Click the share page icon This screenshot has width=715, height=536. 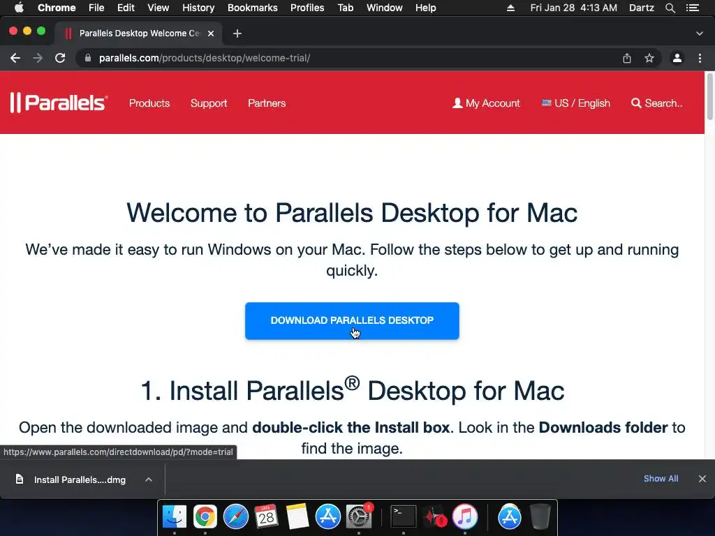coord(627,58)
